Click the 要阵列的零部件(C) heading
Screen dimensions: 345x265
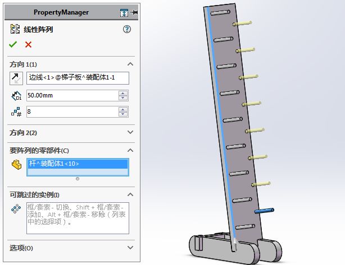39,151
